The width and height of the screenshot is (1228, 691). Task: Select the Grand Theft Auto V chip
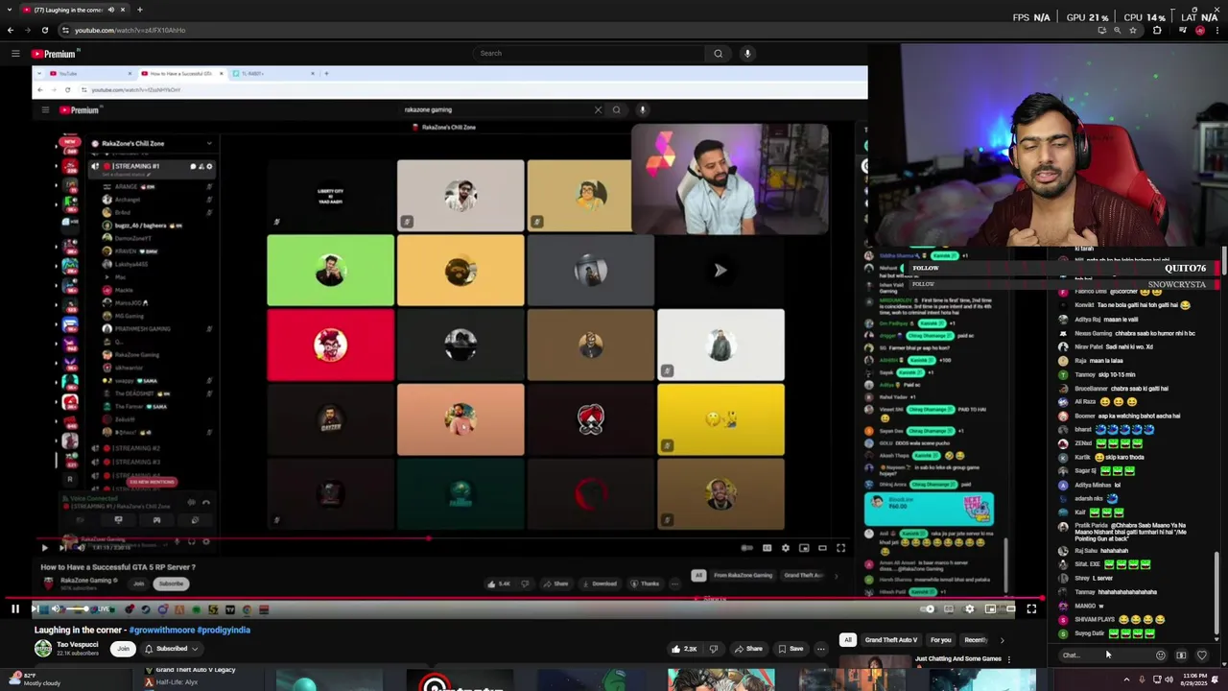(x=891, y=640)
